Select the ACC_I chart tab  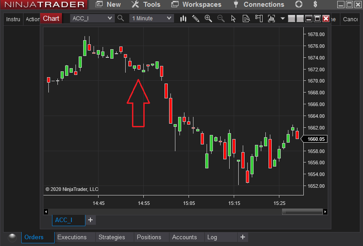click(69, 220)
